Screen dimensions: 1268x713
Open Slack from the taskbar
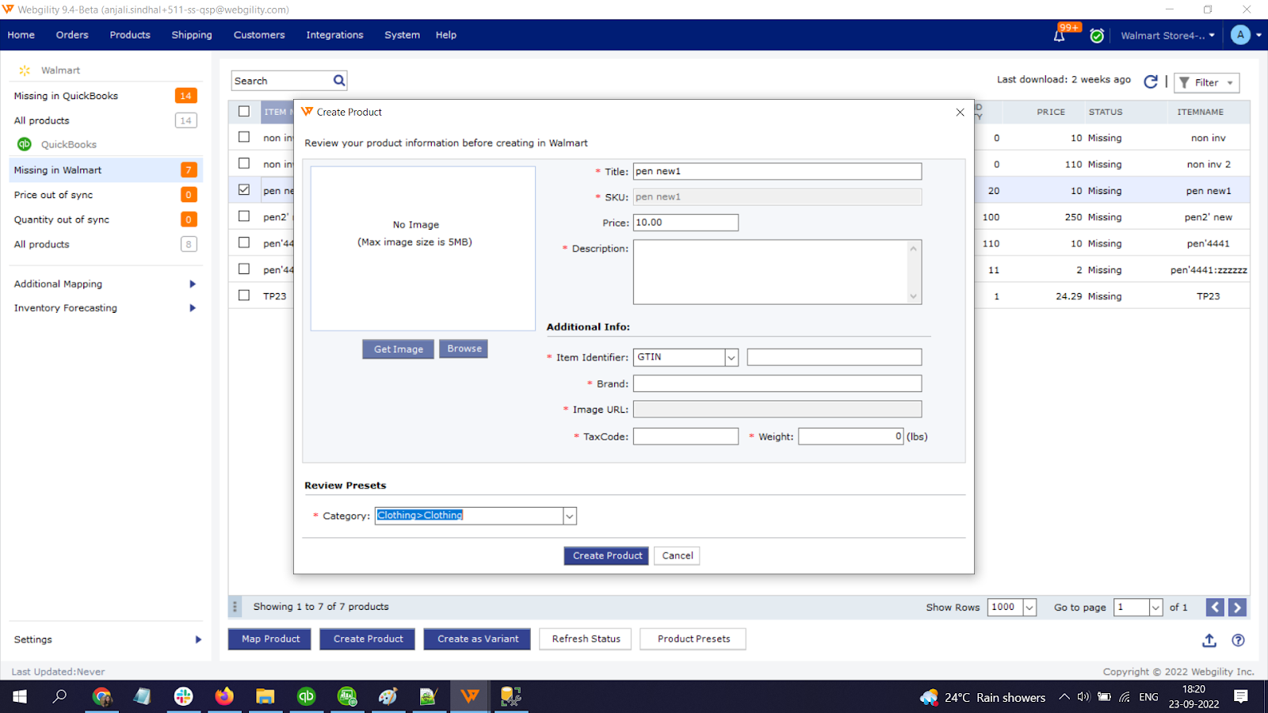[x=183, y=696]
